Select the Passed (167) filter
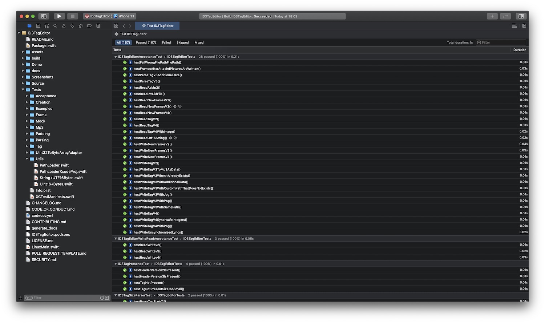545x323 pixels. coord(146,43)
